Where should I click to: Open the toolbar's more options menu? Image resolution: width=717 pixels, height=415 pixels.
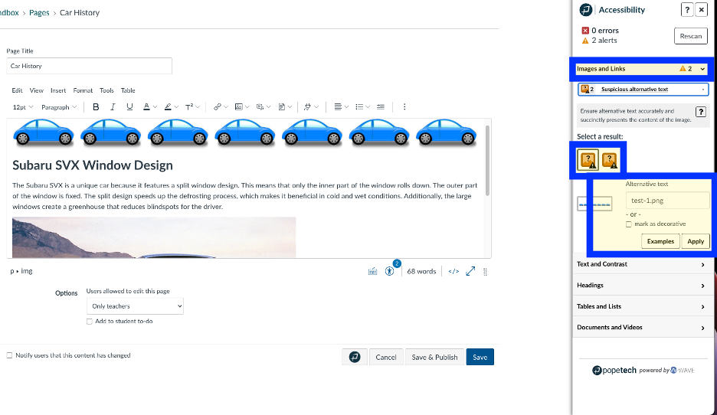tap(404, 107)
